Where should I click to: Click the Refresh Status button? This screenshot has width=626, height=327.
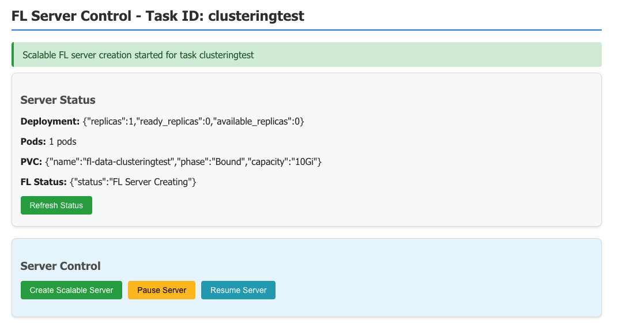(x=56, y=205)
